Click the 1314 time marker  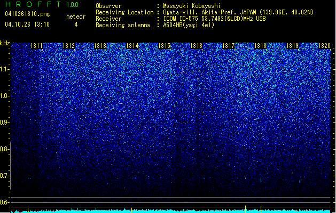(132, 46)
